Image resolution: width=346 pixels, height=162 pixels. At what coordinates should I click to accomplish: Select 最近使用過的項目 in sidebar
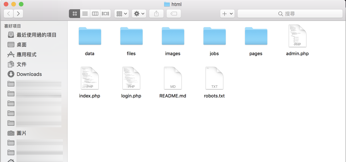click(x=36, y=35)
